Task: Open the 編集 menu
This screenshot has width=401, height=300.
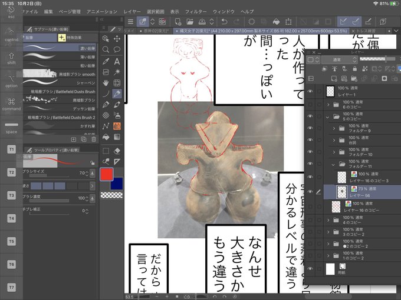Action: tap(48, 12)
